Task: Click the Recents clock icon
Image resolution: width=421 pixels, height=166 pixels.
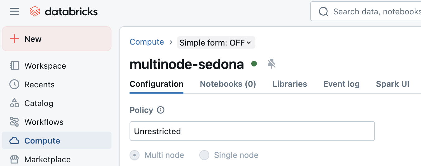Action: click(14, 85)
